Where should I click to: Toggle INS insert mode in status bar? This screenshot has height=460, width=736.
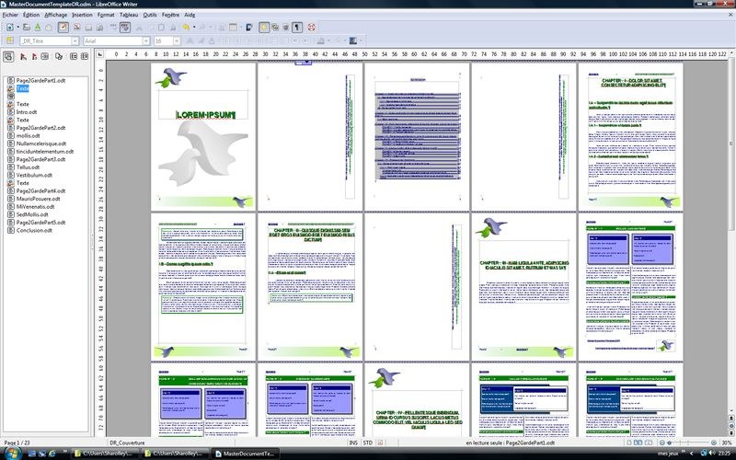(x=355, y=443)
